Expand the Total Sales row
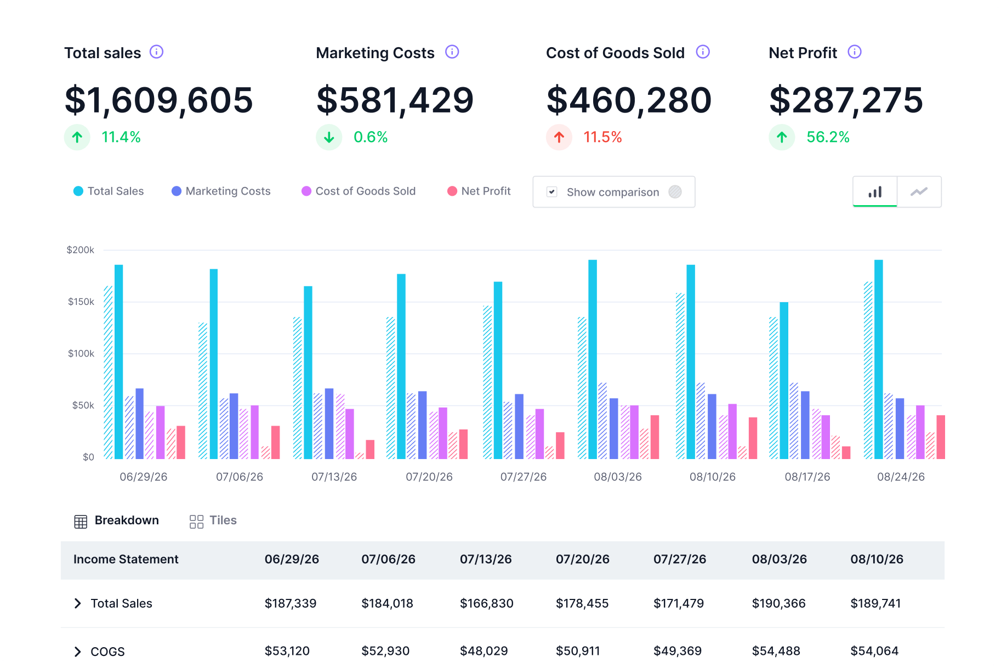 [x=78, y=603]
